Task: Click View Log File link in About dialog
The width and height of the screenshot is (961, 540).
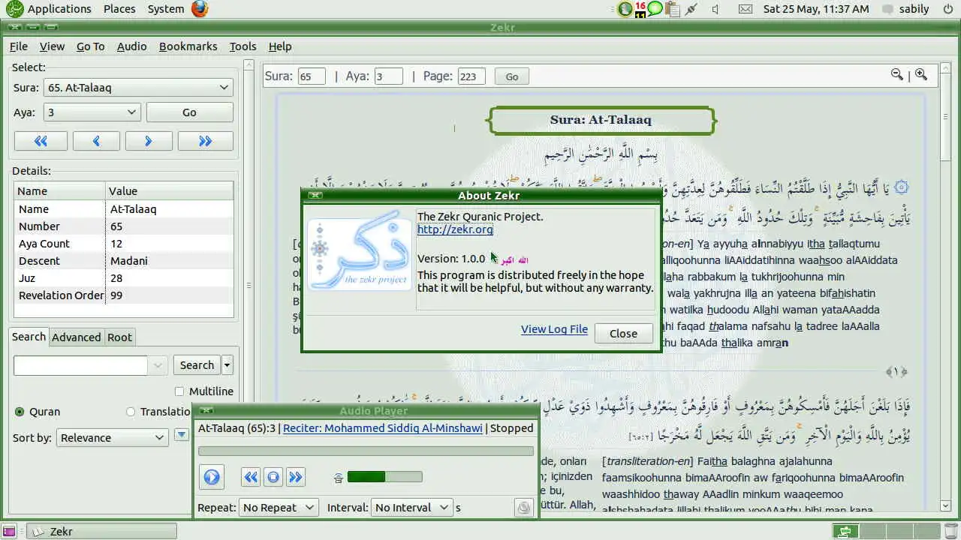Action: click(x=554, y=329)
